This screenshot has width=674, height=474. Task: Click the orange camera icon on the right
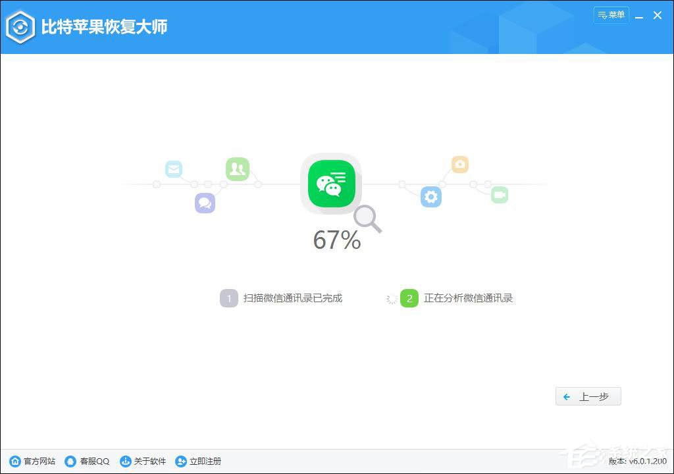click(x=459, y=164)
